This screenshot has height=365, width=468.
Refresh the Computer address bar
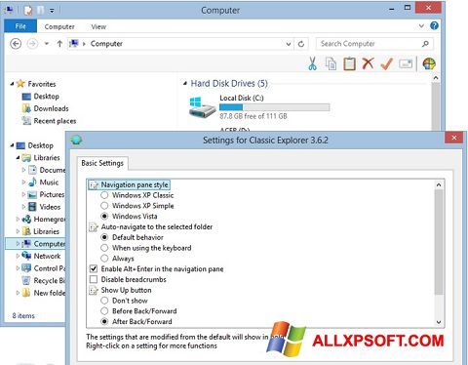[301, 44]
